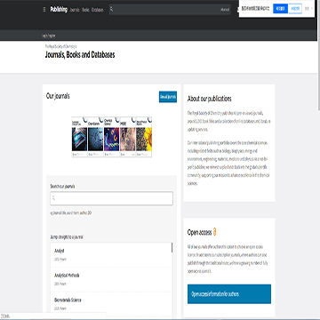This screenshot has width=320, height=320.
Task: Focus the Search our journals input
Action: tap(111, 198)
